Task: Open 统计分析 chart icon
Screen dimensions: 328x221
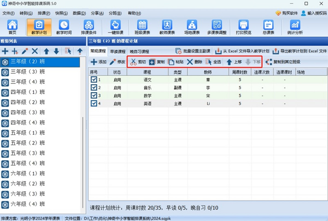Action: click(x=295, y=27)
